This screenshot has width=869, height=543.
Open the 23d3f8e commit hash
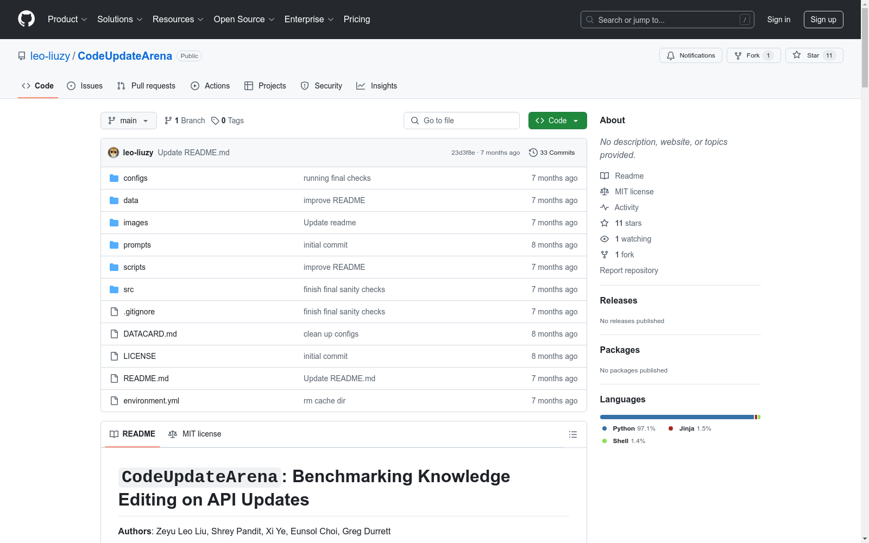click(463, 153)
